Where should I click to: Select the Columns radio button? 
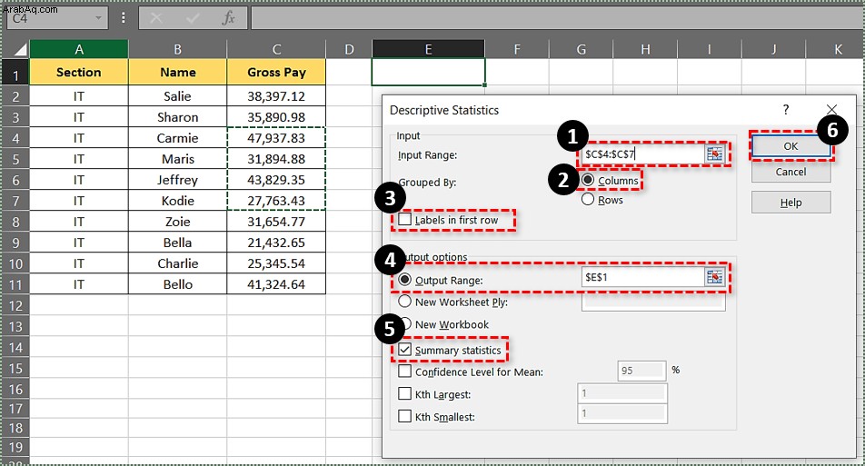click(x=588, y=181)
